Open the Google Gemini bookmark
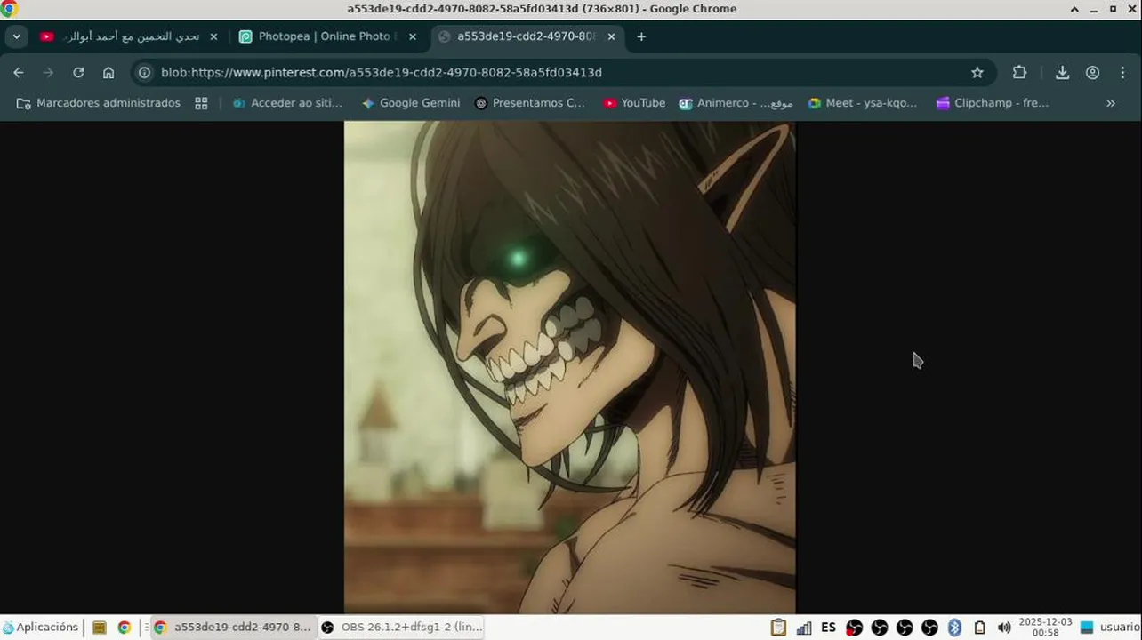 pos(411,103)
